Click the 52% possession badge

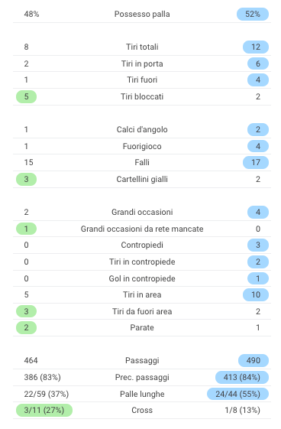tap(252, 14)
